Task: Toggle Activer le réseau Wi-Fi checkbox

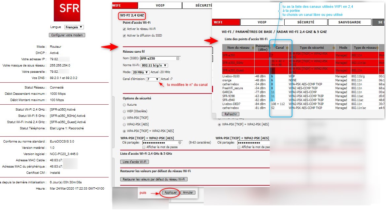Action: pos(124,29)
